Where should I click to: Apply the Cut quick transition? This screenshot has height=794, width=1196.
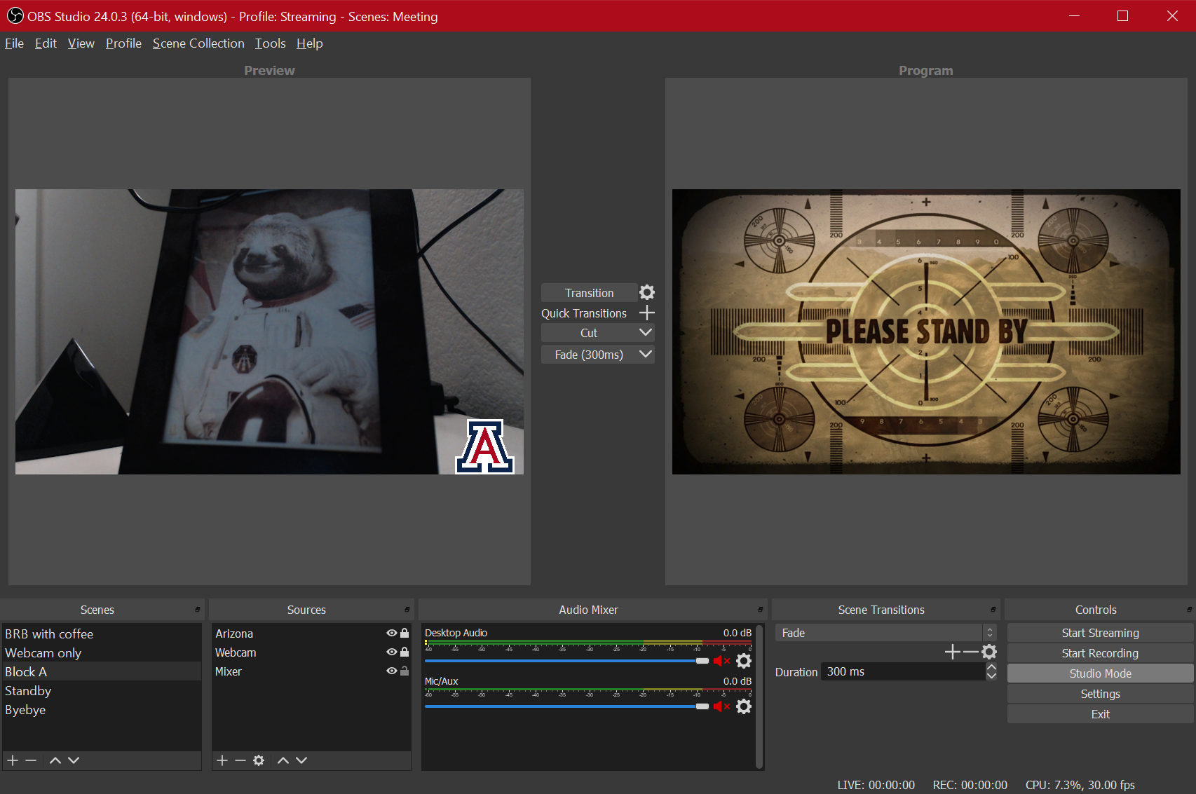pos(589,333)
